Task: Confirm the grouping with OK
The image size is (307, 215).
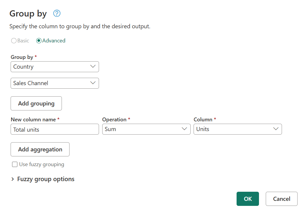Action: pyautogui.click(x=247, y=199)
